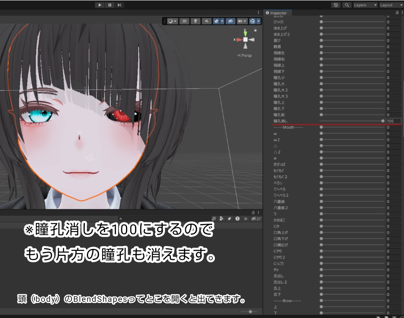Viewport: 404px width, 318px height.
Task: Click the favorites star icon
Action: coord(246,218)
